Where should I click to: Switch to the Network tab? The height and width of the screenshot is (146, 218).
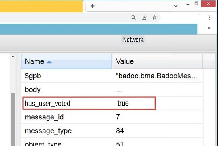pos(133,40)
